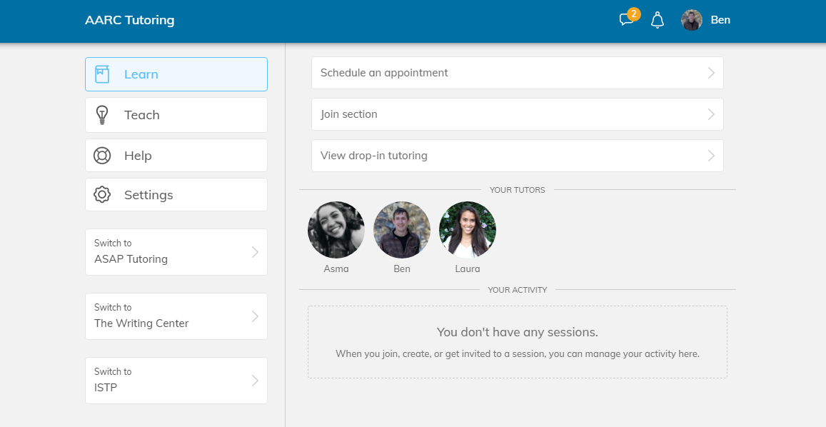
Task: Click the Settings gear icon
Action: click(x=102, y=195)
